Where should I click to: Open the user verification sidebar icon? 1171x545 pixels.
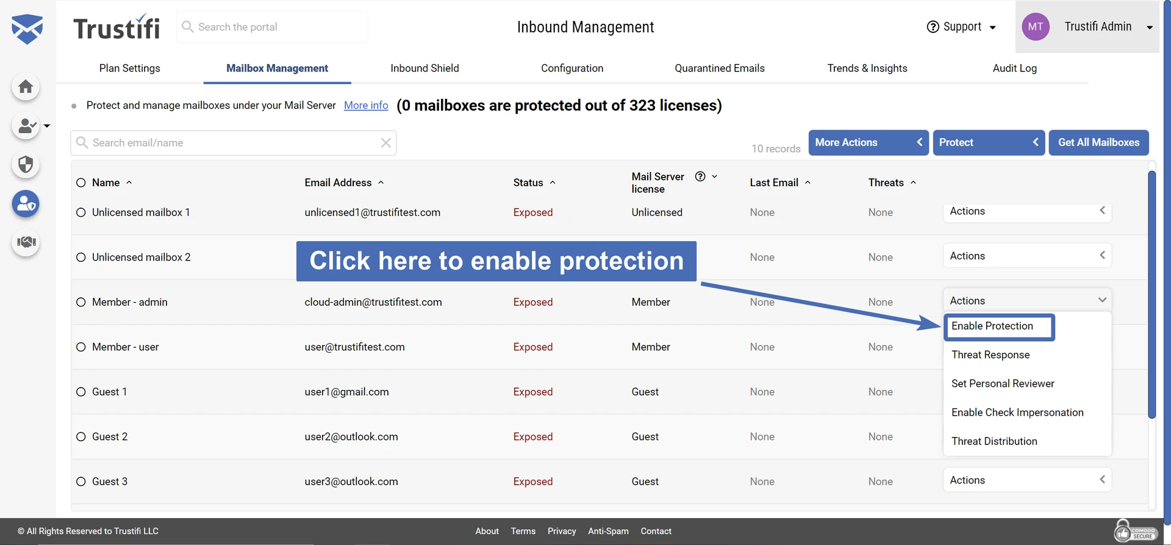point(26,126)
